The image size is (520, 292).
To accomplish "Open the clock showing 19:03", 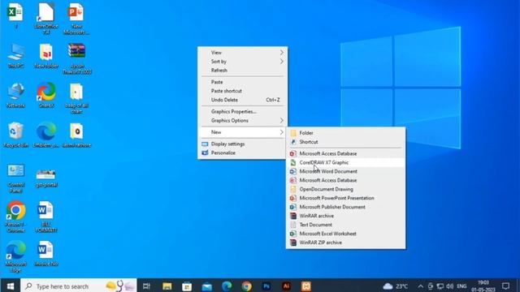I will 483,286.
